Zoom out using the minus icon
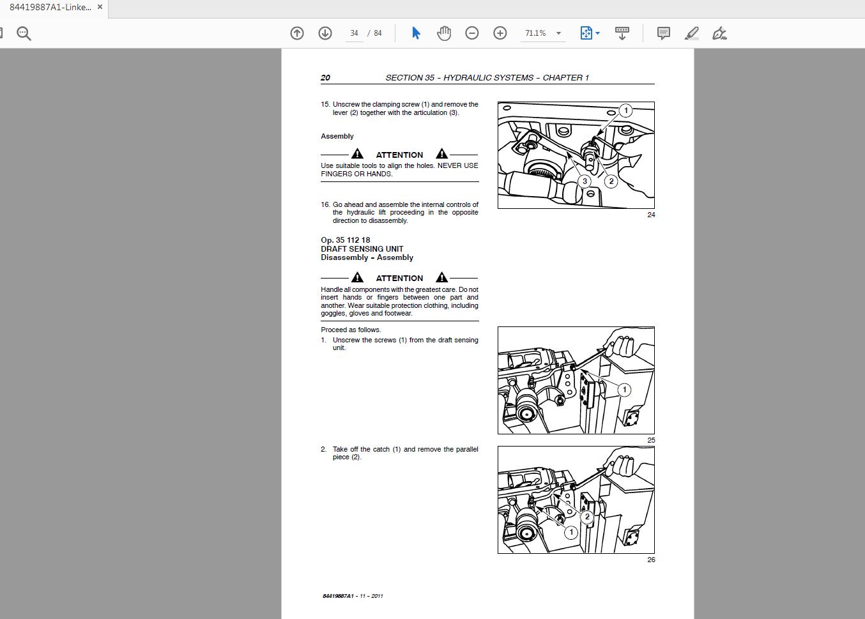 (472, 33)
